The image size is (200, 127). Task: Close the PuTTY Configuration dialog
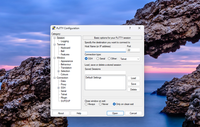(x=139, y=28)
